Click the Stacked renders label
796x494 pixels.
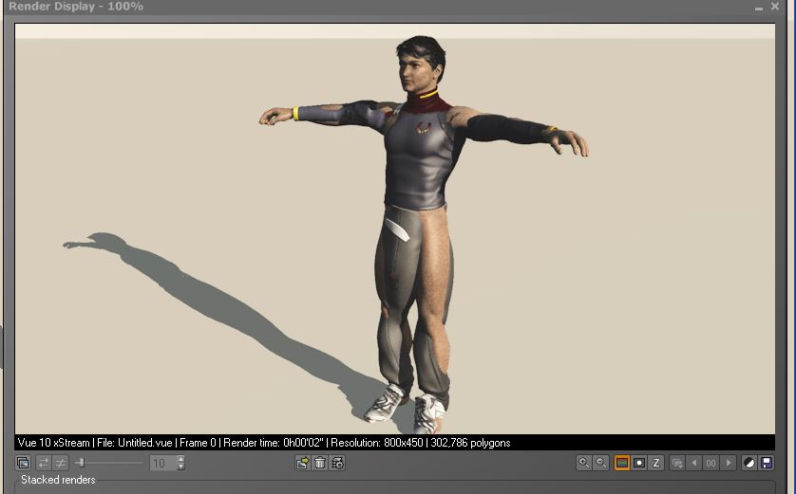pos(58,480)
